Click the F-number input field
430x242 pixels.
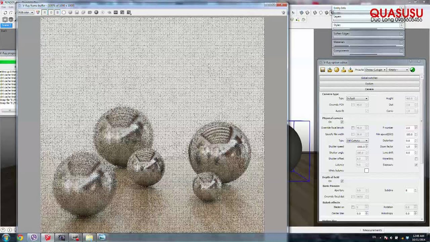point(410,128)
